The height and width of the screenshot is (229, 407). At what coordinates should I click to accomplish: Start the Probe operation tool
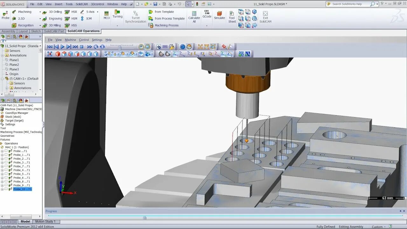[x=5, y=15]
